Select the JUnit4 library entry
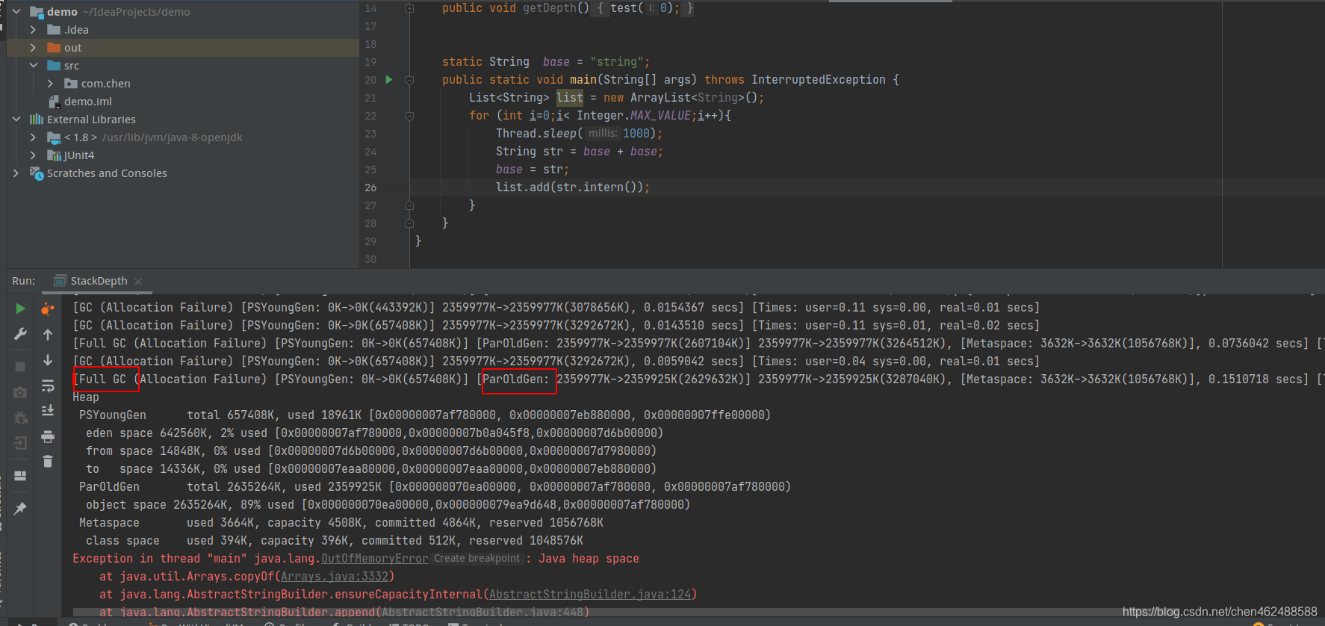 point(78,155)
